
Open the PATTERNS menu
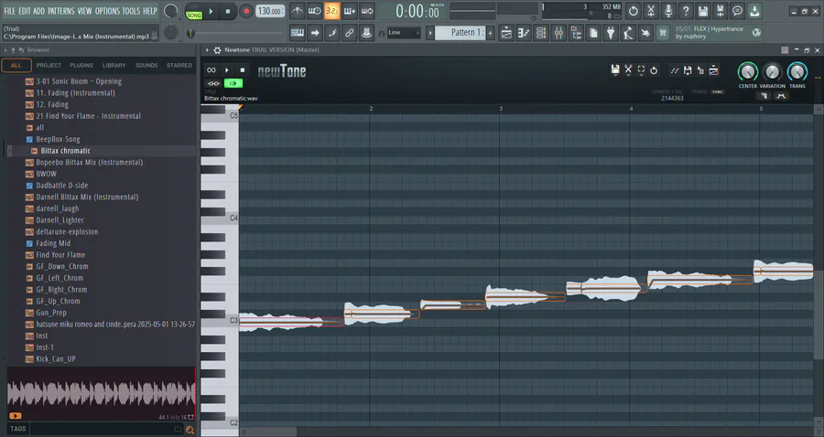coord(61,10)
